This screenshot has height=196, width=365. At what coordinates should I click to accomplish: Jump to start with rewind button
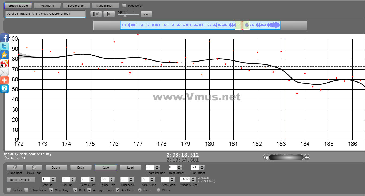[x=96, y=14]
